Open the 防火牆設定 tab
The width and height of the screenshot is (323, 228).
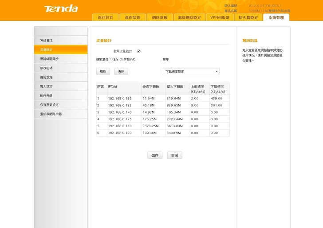[x=248, y=18]
